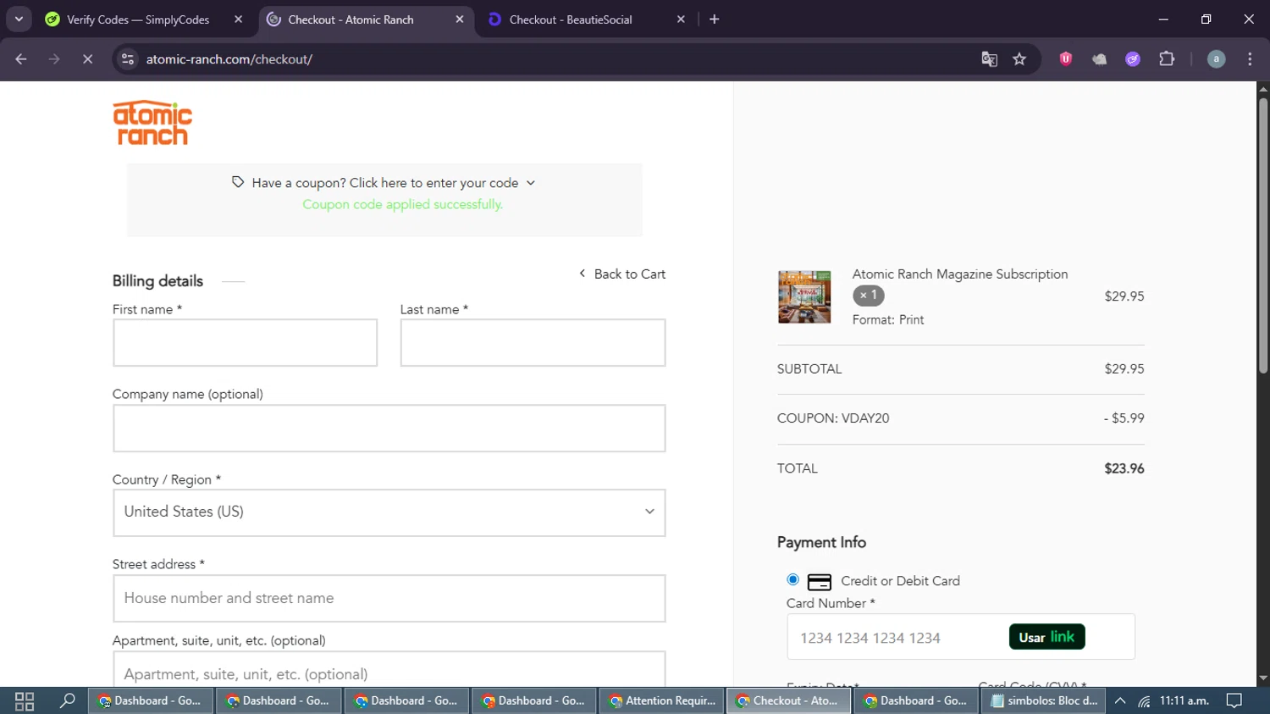1270x714 pixels.
Task: Open the network status tray icon
Action: 1144,701
